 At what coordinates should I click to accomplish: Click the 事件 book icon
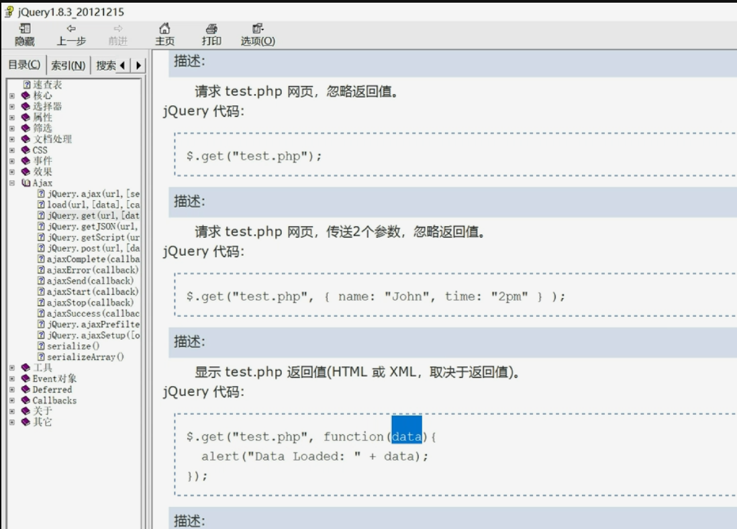[26, 161]
